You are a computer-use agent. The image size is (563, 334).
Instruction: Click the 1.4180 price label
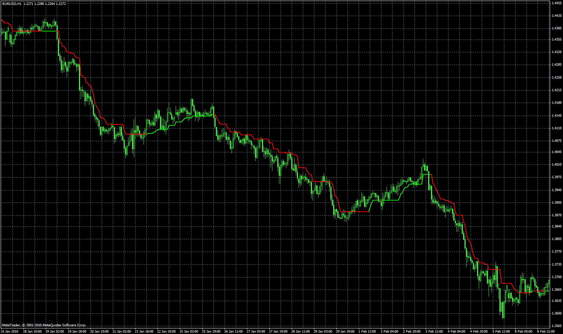(557, 103)
